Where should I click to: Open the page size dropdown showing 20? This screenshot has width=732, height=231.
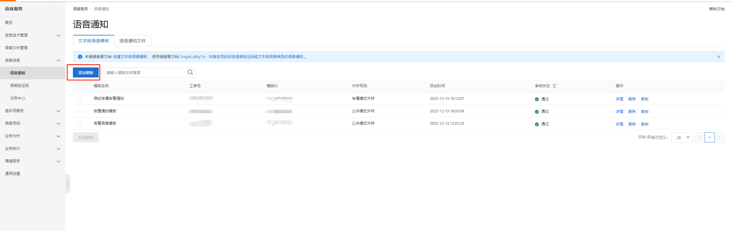(x=682, y=138)
